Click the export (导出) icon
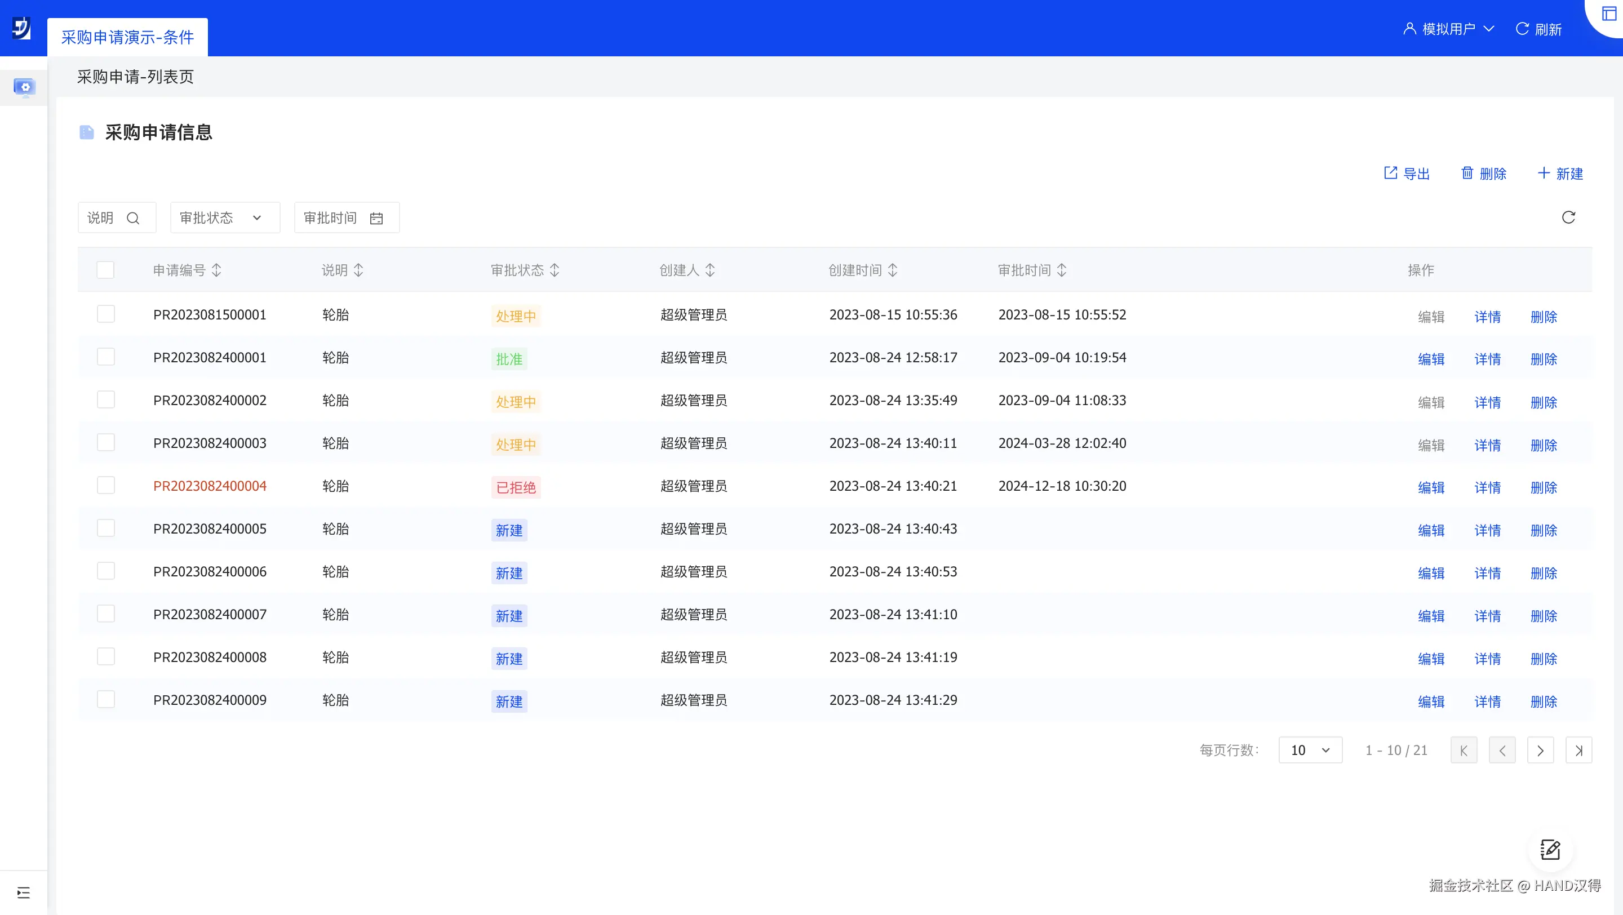Image resolution: width=1623 pixels, height=915 pixels. (1390, 173)
